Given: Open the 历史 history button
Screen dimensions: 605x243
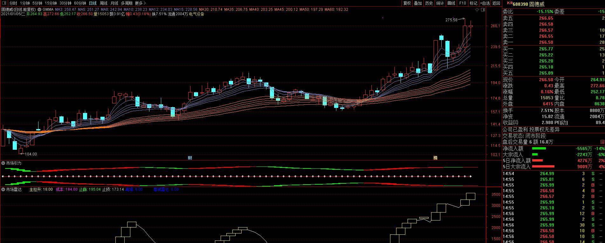Looking at the screenshot, I should [x=429, y=3].
